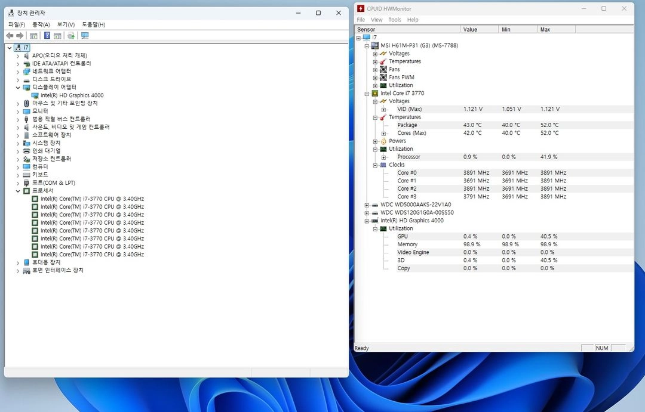
Task: Collapse the I7 root node in HWMonitor
Action: pyautogui.click(x=358, y=38)
